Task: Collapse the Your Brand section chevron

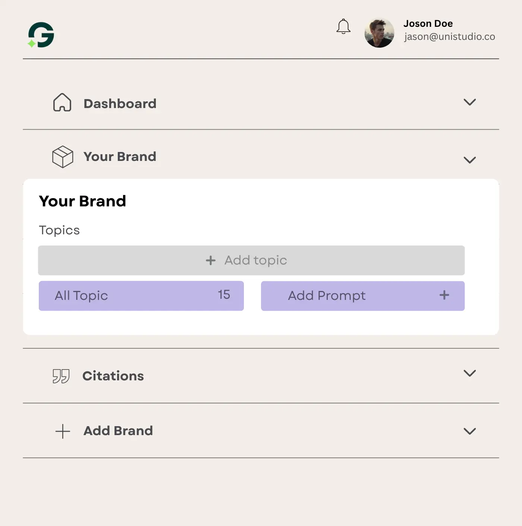Action: [x=469, y=160]
